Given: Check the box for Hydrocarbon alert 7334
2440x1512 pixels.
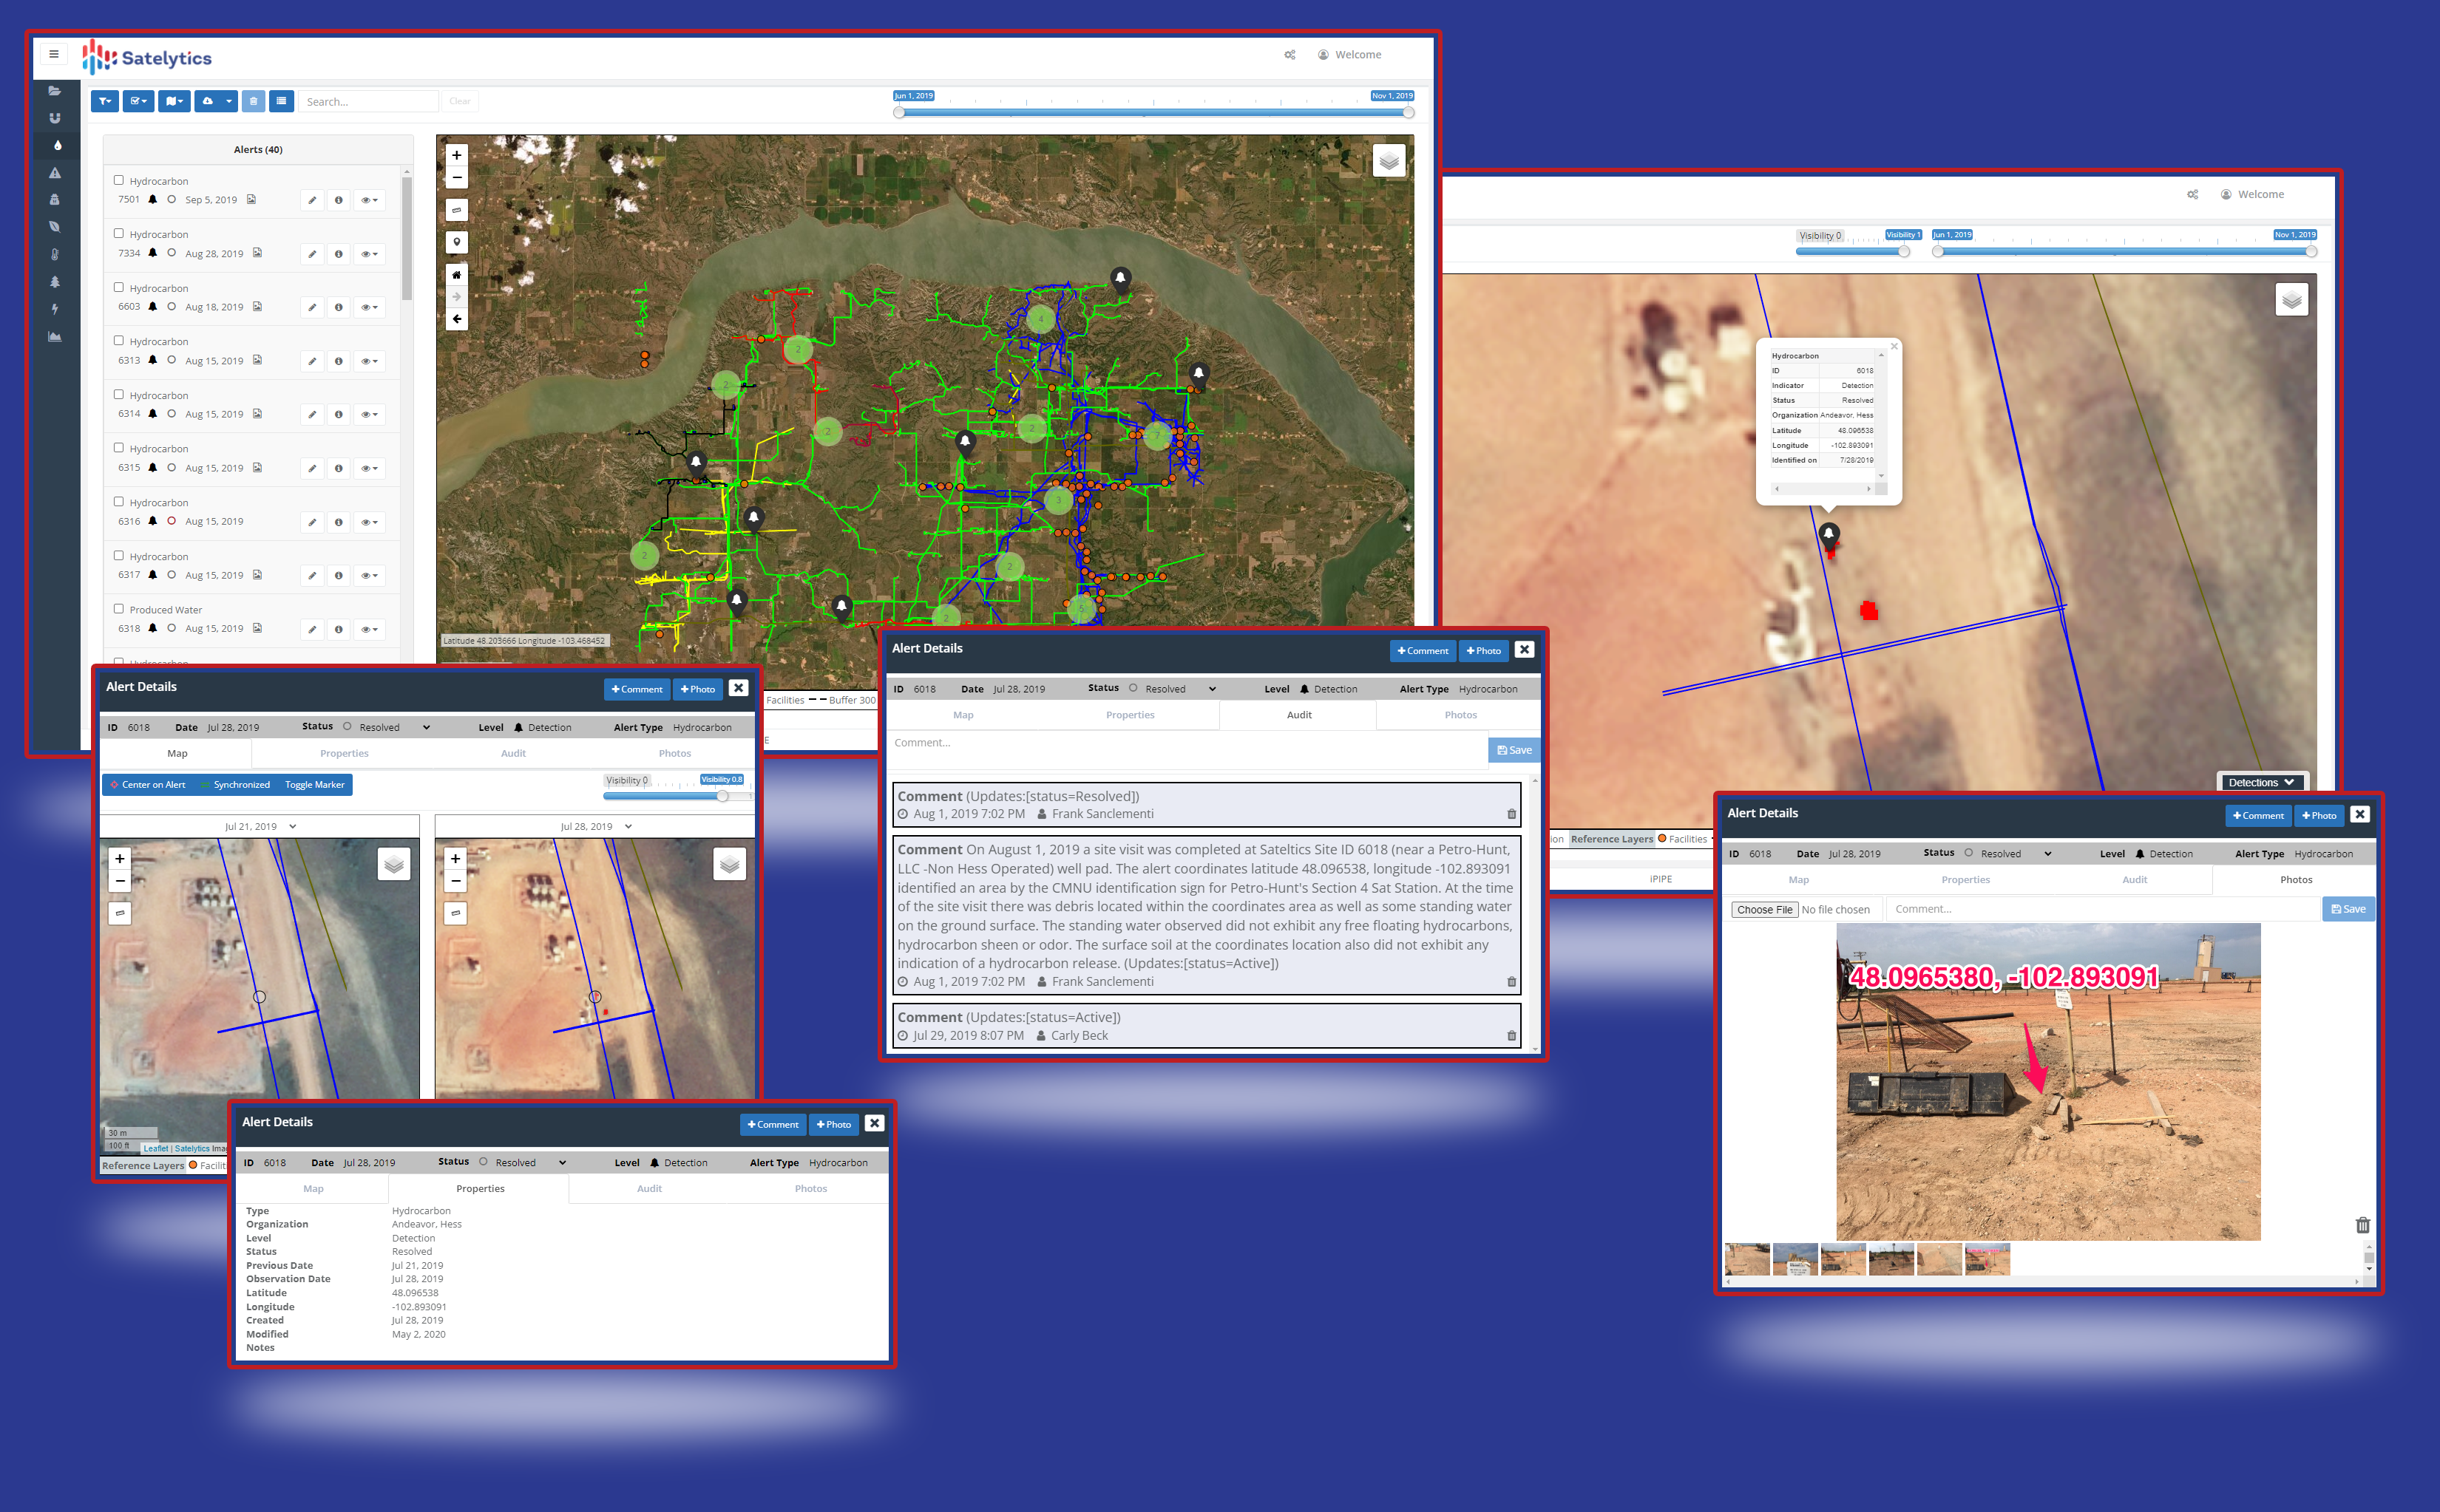Looking at the screenshot, I should 118,233.
